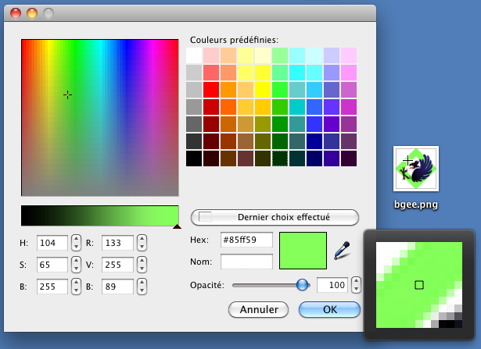This screenshot has width=481, height=349.
Task: Click the brightness B field beside S row
Action: click(52, 287)
